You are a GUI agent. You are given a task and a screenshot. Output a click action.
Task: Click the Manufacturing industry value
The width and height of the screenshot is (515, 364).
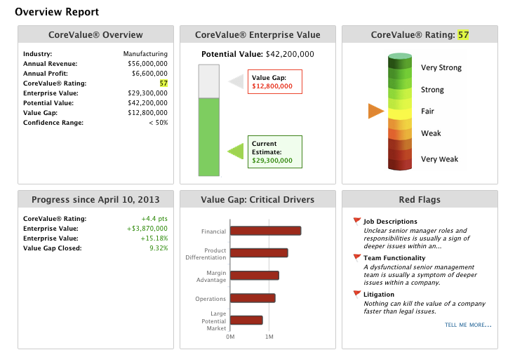[x=145, y=53]
